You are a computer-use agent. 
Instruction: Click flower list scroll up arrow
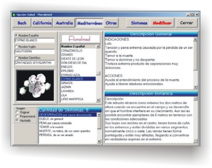point(98,46)
